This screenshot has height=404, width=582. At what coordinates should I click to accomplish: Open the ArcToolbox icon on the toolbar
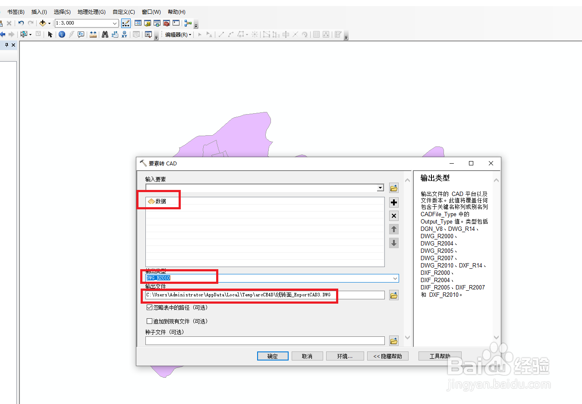click(x=166, y=23)
